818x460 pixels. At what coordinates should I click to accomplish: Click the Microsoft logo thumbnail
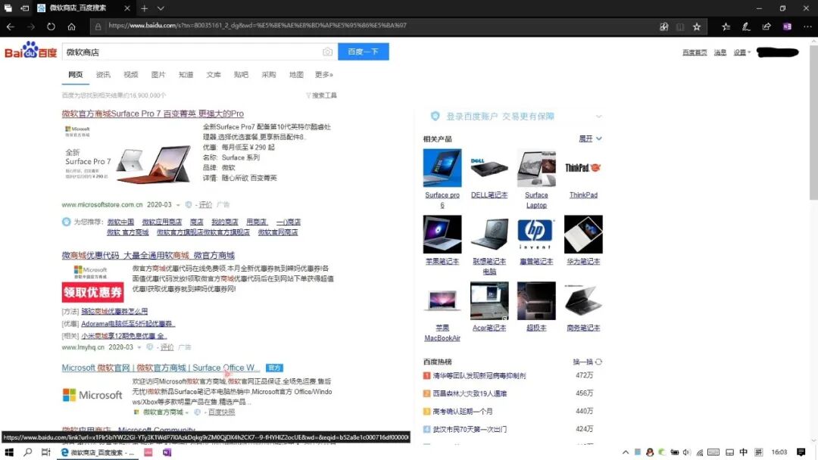click(x=92, y=395)
